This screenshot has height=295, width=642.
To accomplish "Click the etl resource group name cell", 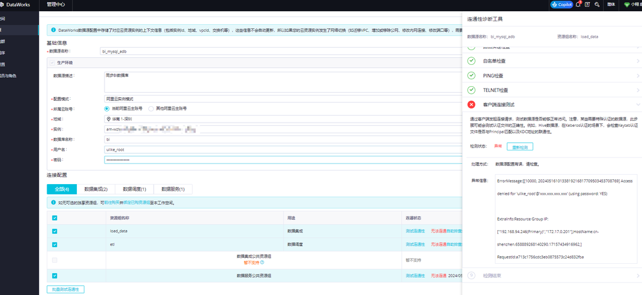I will [194, 244].
